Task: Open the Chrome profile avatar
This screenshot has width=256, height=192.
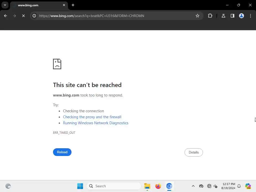Action: click(x=241, y=16)
